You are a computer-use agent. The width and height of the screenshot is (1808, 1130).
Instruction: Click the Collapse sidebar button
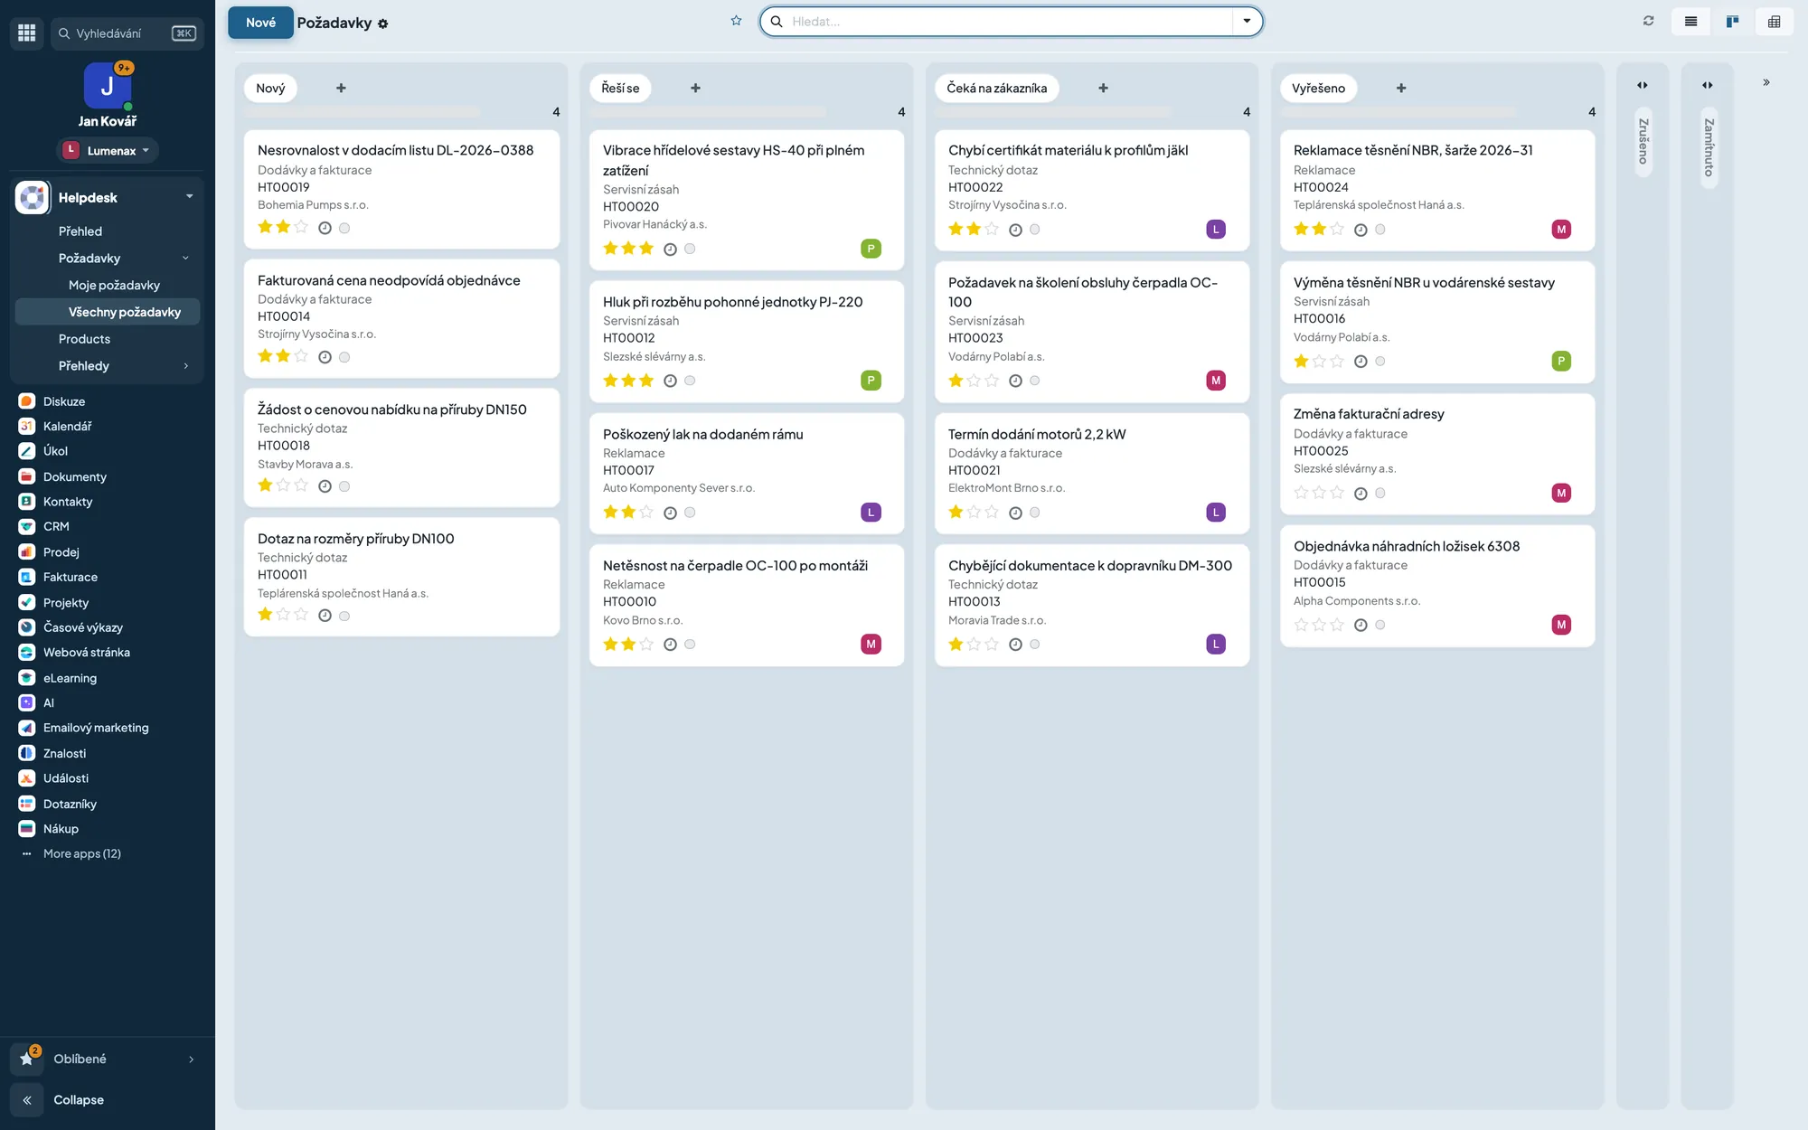(x=58, y=1100)
